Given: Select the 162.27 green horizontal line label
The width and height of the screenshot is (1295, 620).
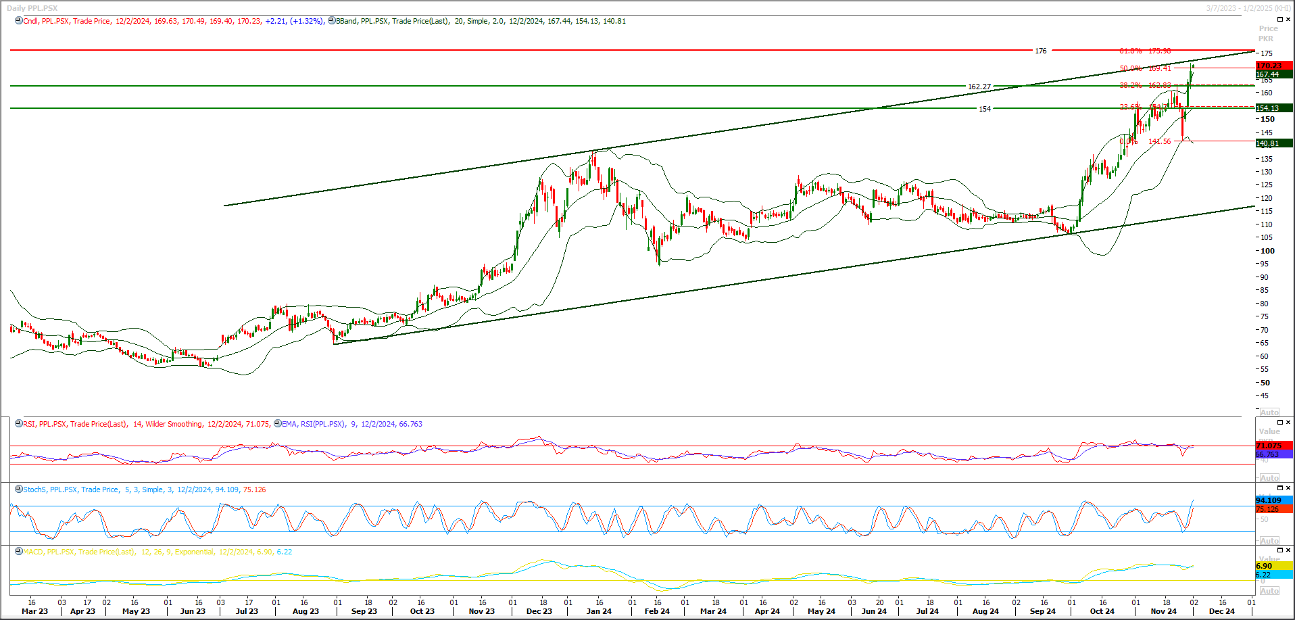Looking at the screenshot, I should point(979,87).
